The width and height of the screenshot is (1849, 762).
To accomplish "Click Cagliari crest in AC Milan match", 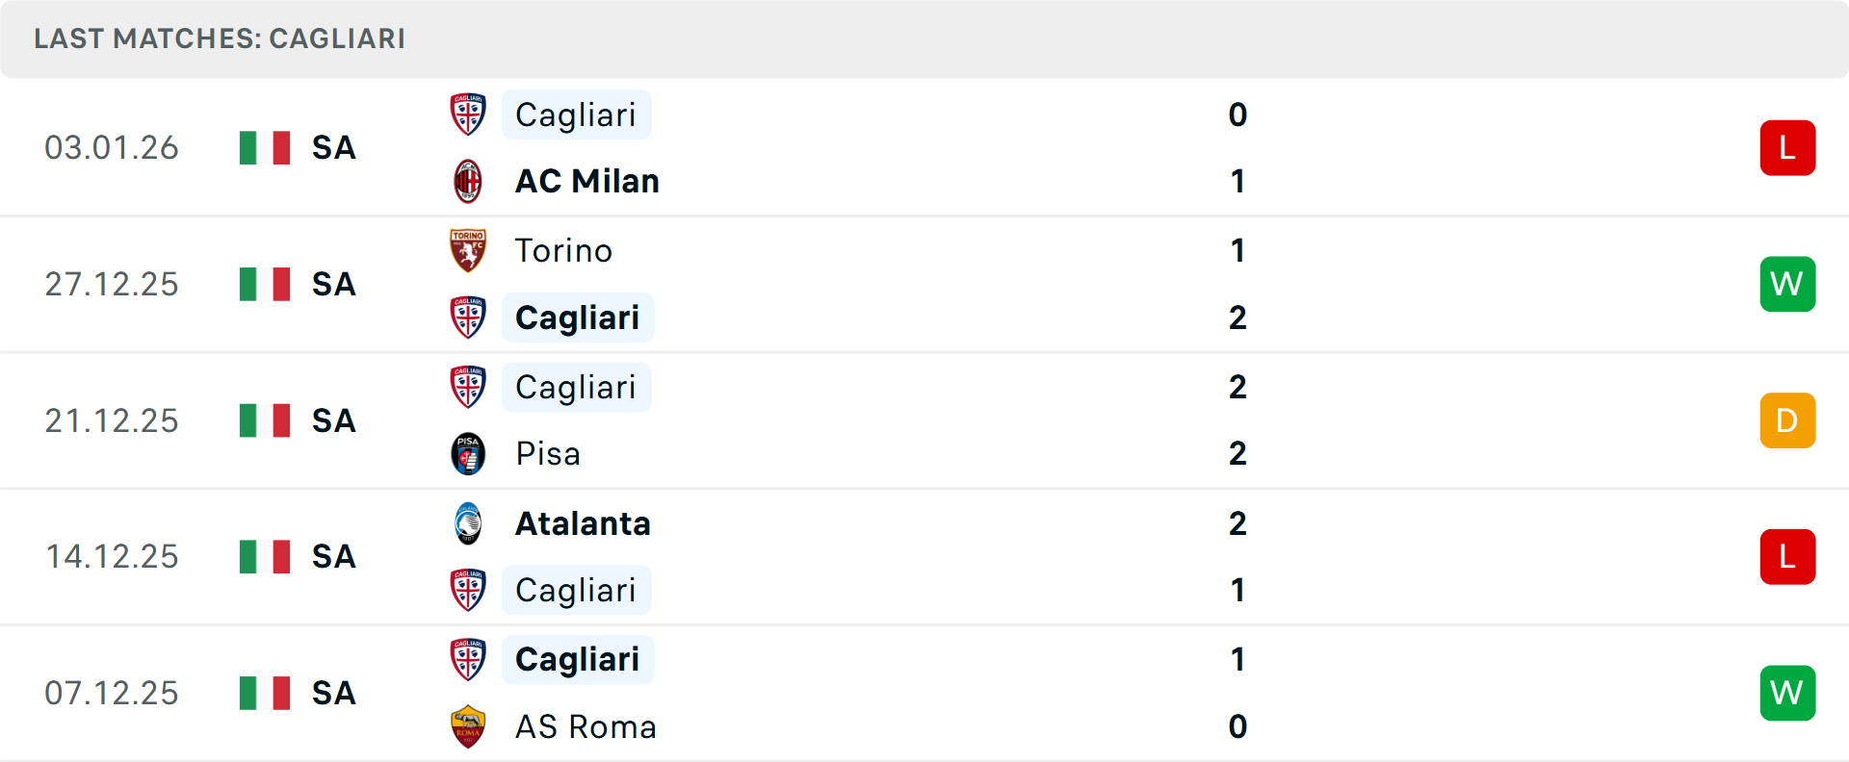I will [468, 114].
